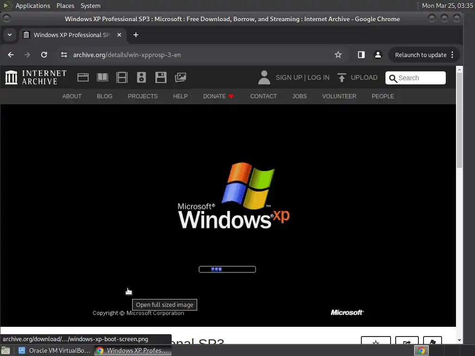Click show desktop icon in bottom panel
Image resolution: width=475 pixels, height=356 pixels.
(6, 350)
